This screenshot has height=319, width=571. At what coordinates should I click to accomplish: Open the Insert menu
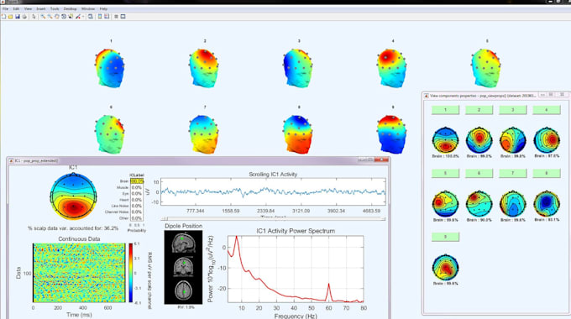click(x=41, y=8)
